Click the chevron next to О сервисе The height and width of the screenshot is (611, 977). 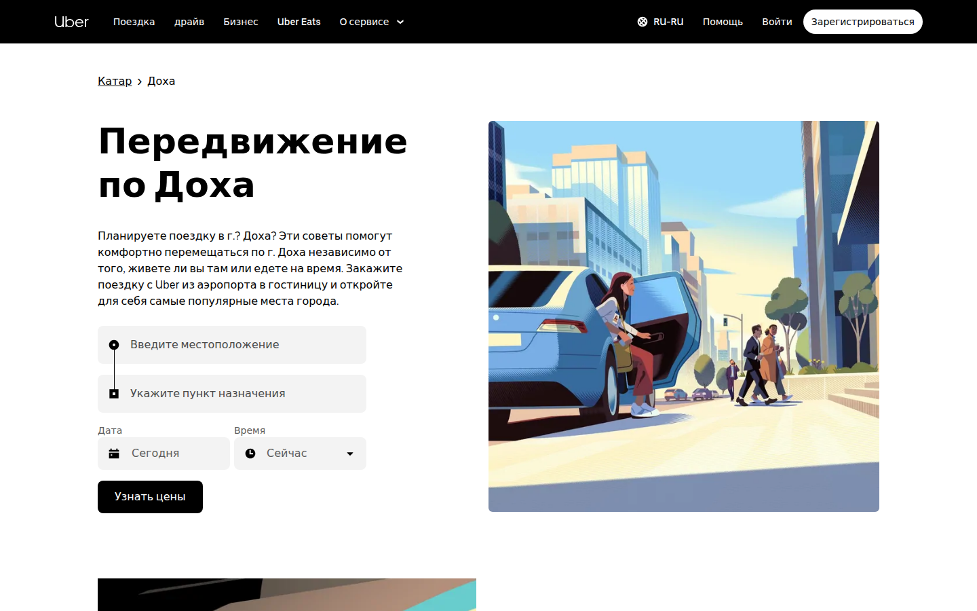click(400, 22)
